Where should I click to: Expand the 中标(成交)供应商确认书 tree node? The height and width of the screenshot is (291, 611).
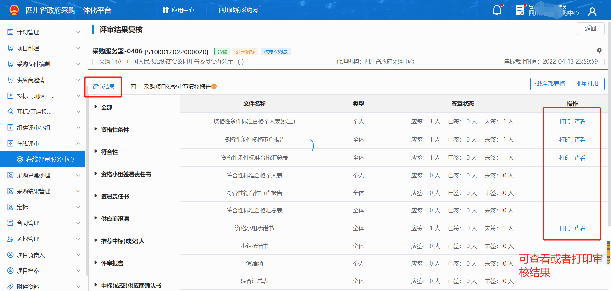click(x=96, y=285)
